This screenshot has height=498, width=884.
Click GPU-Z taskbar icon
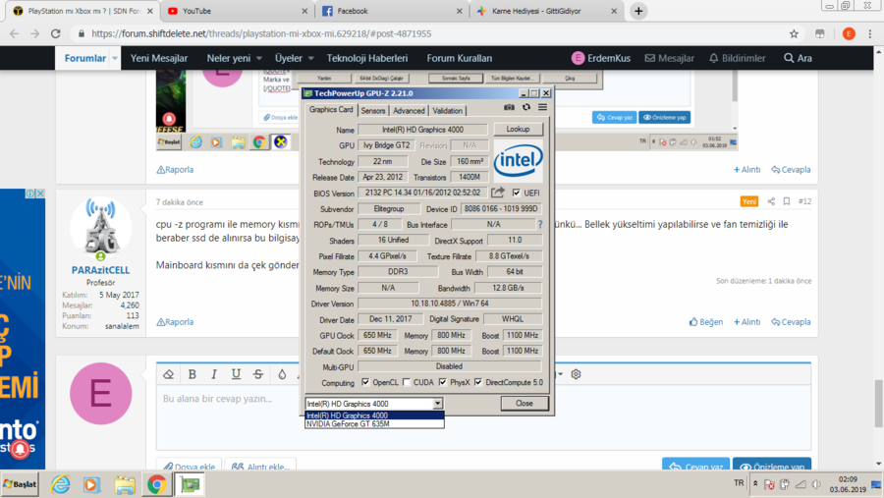(190, 484)
